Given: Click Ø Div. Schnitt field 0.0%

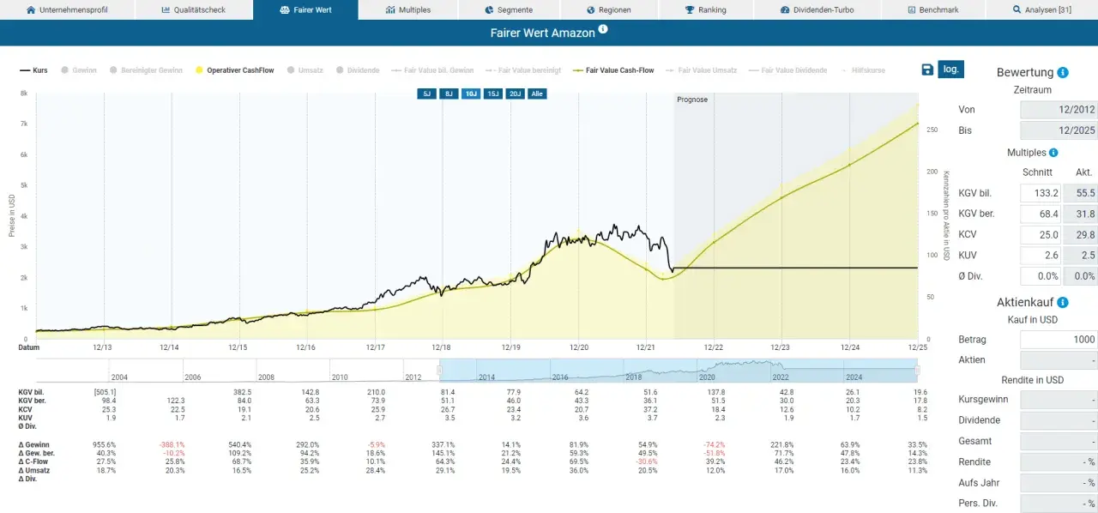Looking at the screenshot, I should click(x=1041, y=276).
